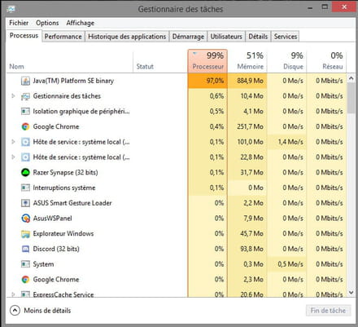Screen dimensions: 358x327
Task: Sort by the Nom column header
Action: click(70, 61)
